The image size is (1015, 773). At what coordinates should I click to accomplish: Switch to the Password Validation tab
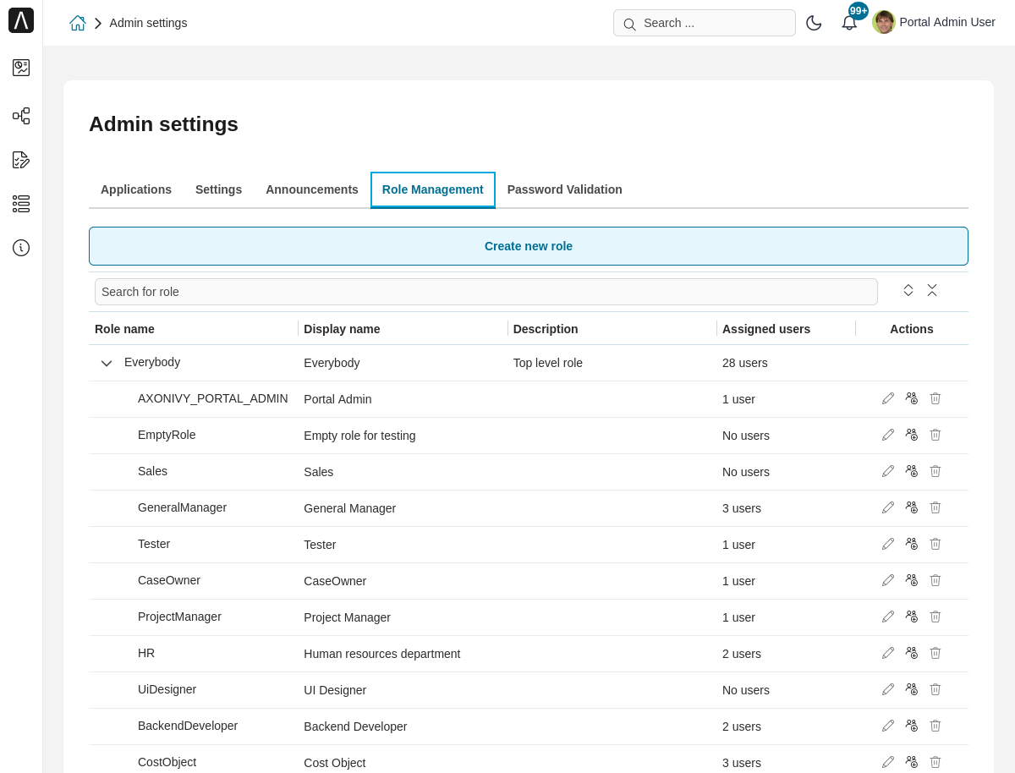pos(565,189)
